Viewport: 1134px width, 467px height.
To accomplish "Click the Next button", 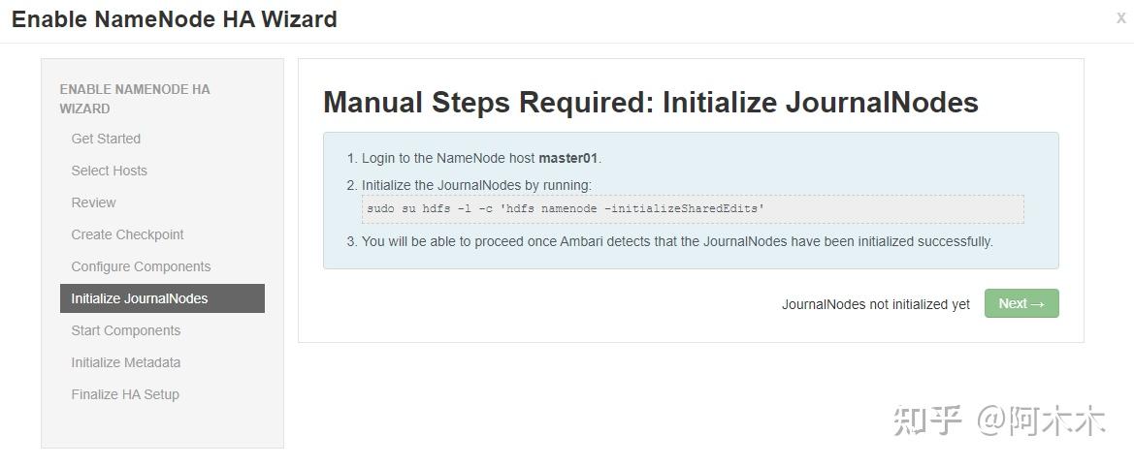I will (x=1021, y=303).
